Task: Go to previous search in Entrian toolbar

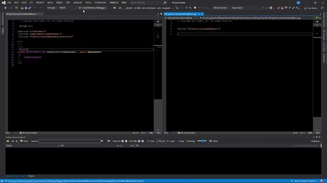Action: click(13, 141)
